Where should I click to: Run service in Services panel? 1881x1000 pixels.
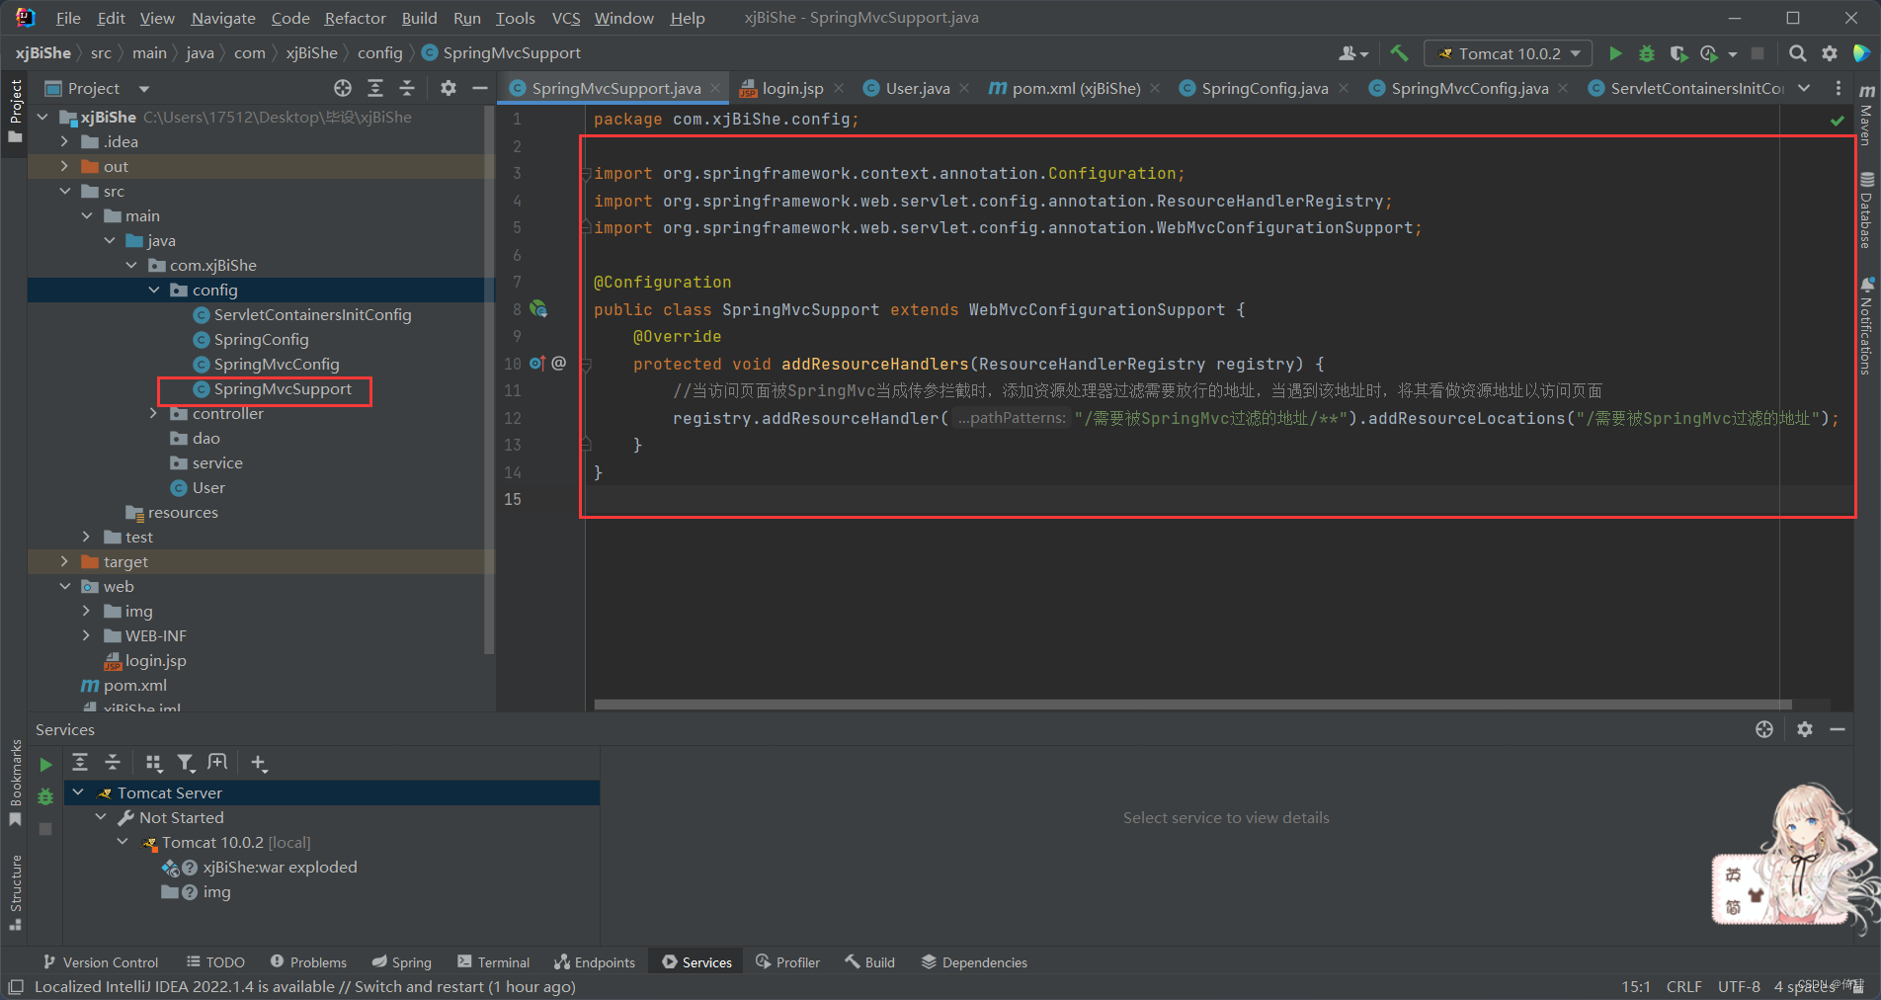[x=45, y=764]
